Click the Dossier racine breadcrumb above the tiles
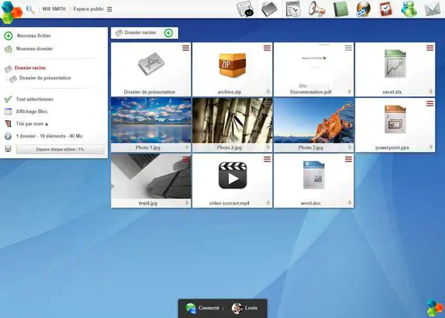The image size is (445, 318). tap(140, 32)
